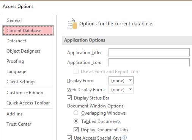Screen dimensions: 192x140
Task: Open the Display Form dropdown
Action: (x=121, y=81)
